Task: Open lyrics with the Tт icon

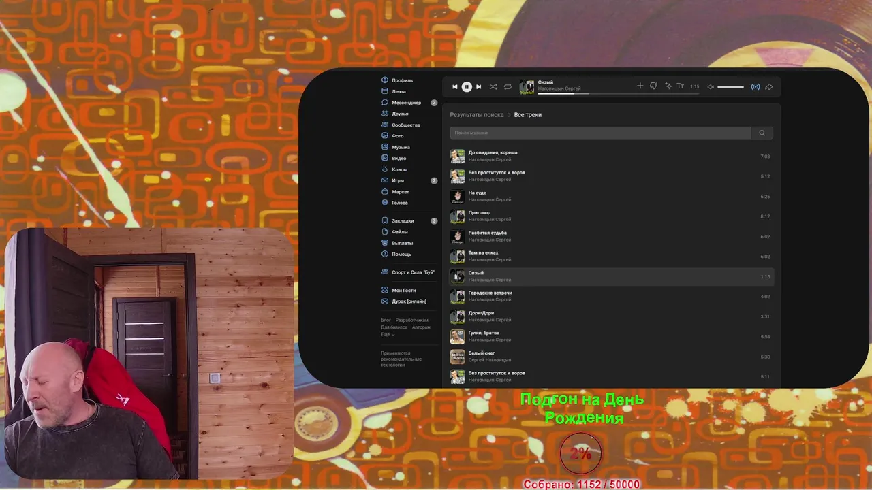Action: tap(680, 86)
